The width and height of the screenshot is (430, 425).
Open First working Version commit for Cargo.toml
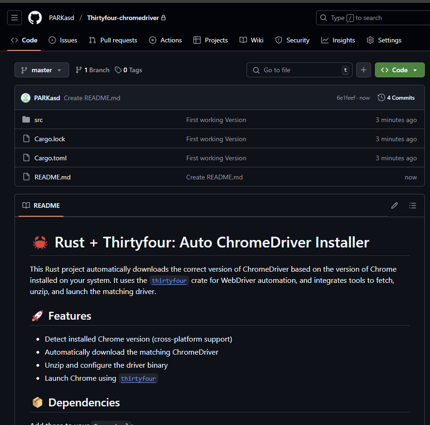coord(216,158)
